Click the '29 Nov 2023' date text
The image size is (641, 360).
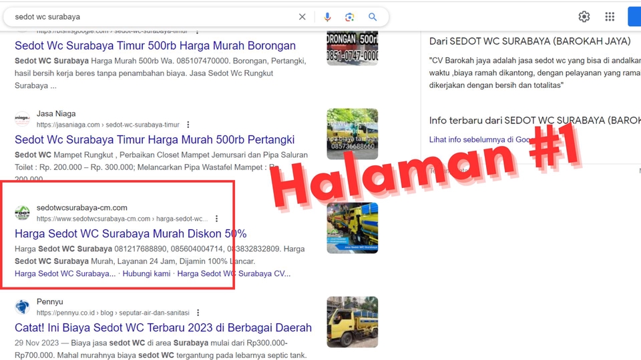[37, 343]
